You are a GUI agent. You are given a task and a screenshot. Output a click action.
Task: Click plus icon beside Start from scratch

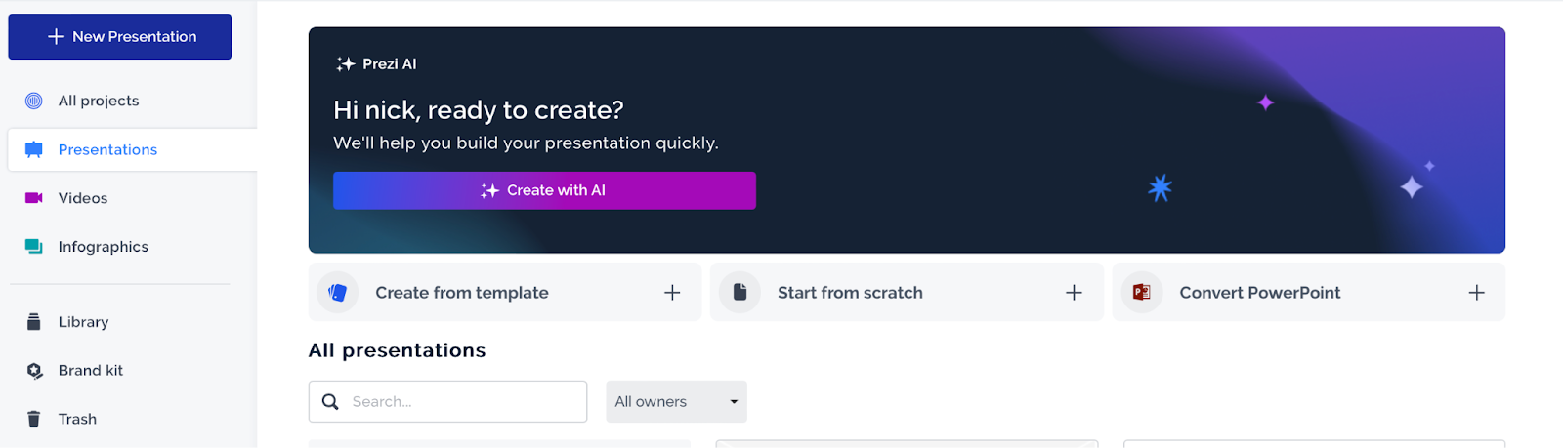point(1074,293)
